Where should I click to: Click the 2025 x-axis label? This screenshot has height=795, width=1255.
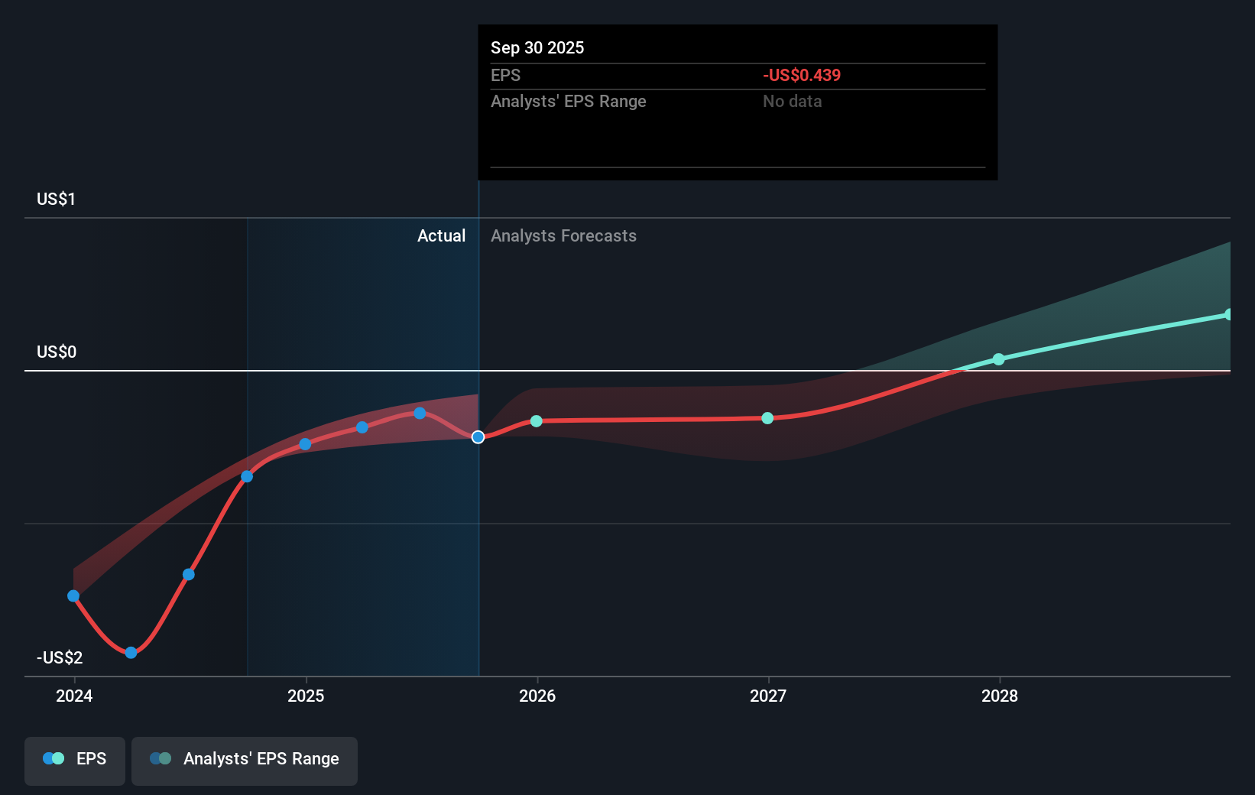click(306, 696)
